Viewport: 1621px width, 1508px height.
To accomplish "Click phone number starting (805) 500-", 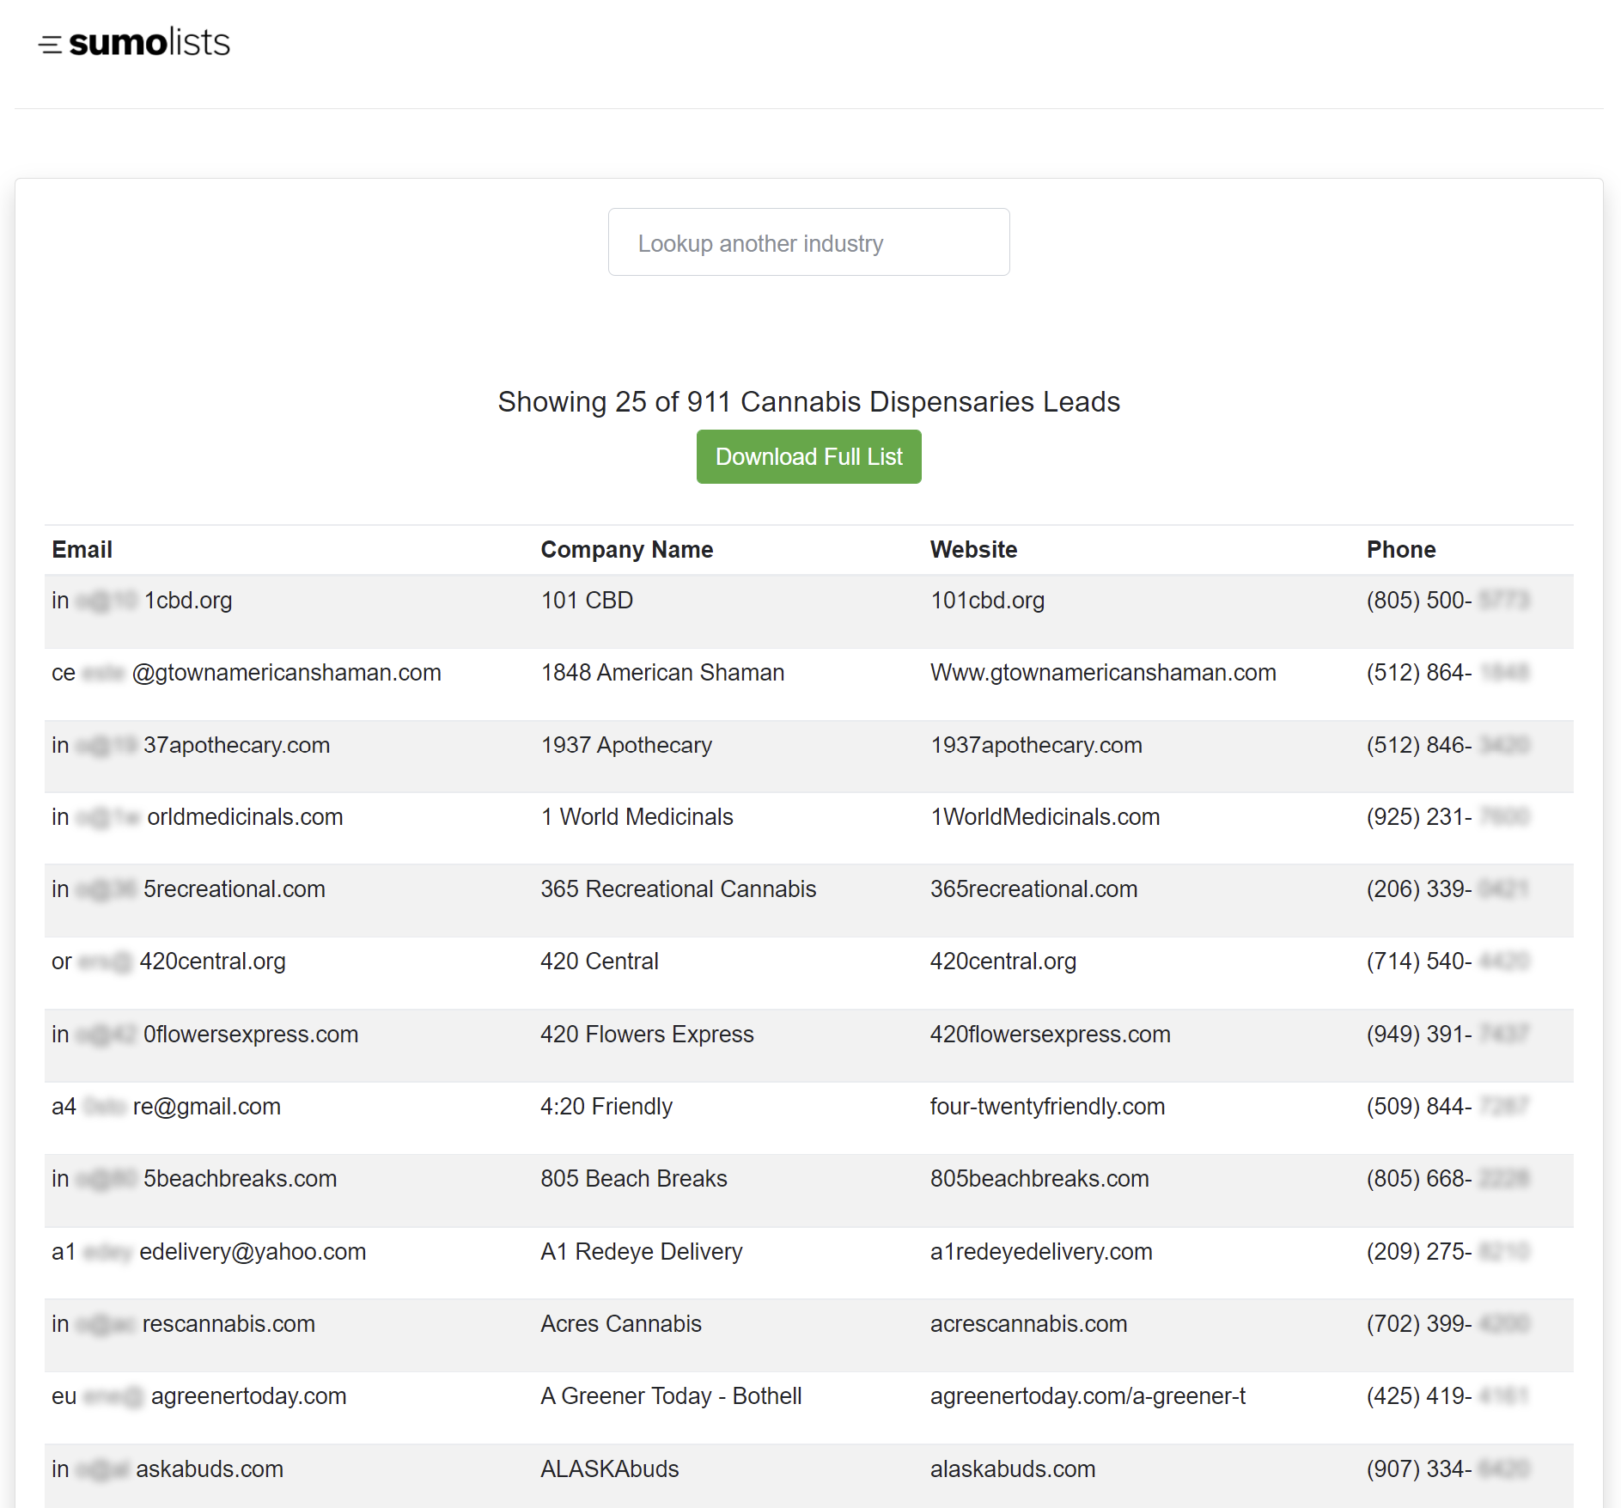I will point(1447,601).
